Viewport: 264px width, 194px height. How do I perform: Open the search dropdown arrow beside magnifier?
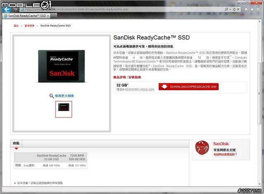[x=230, y=9]
